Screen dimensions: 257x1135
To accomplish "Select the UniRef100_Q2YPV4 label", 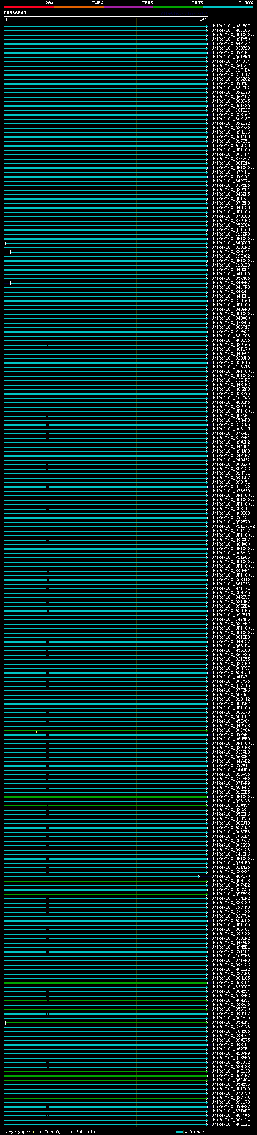I will [230, 916].
